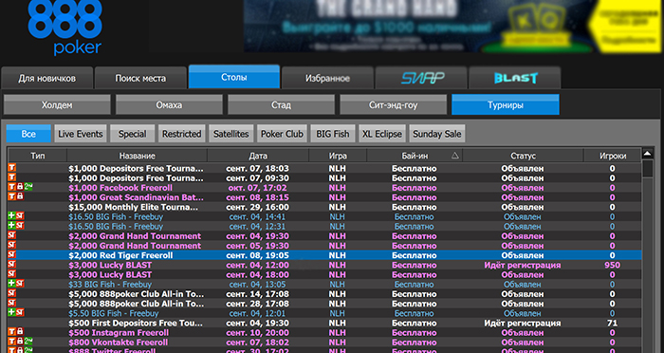Toggle the Satellites filter

point(231,134)
